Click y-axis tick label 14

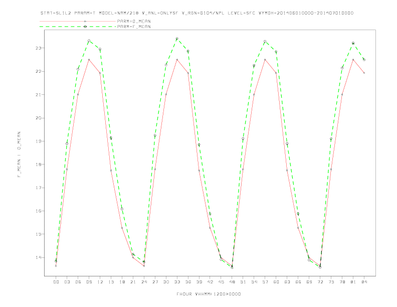click(x=39, y=258)
